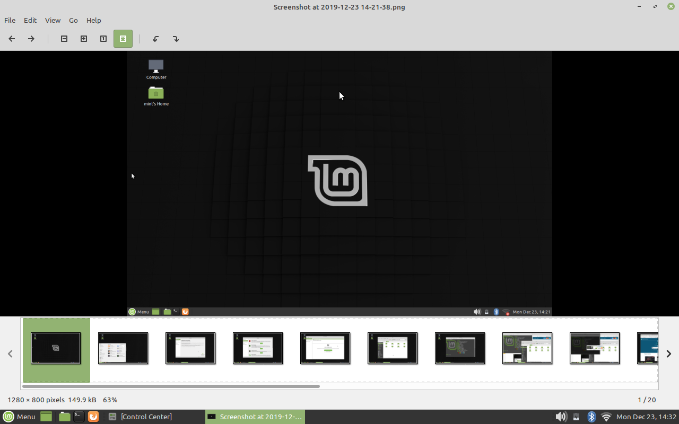Screen dimensions: 679x424
Task: Open the Linux Mint Menu
Action: click(x=20, y=417)
